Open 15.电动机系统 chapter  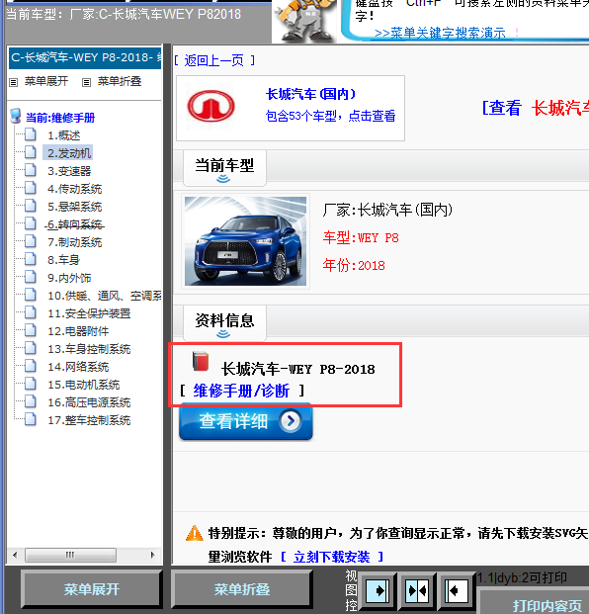pos(84,385)
